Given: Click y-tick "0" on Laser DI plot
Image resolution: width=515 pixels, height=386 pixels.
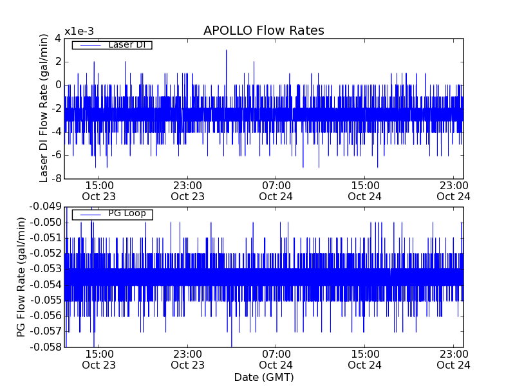Looking at the screenshot, I should pyautogui.click(x=58, y=85).
